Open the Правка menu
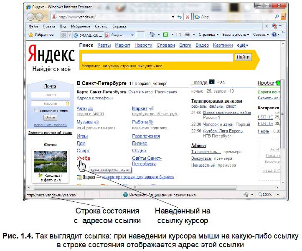This screenshot has height=251, width=302. 49,26
